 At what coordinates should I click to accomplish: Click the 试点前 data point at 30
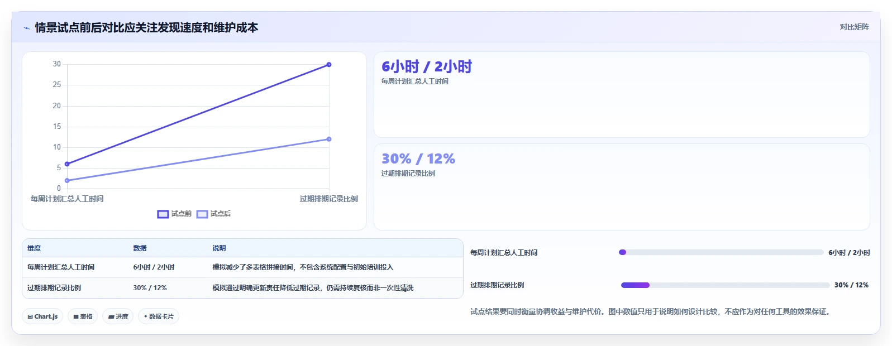coord(329,65)
